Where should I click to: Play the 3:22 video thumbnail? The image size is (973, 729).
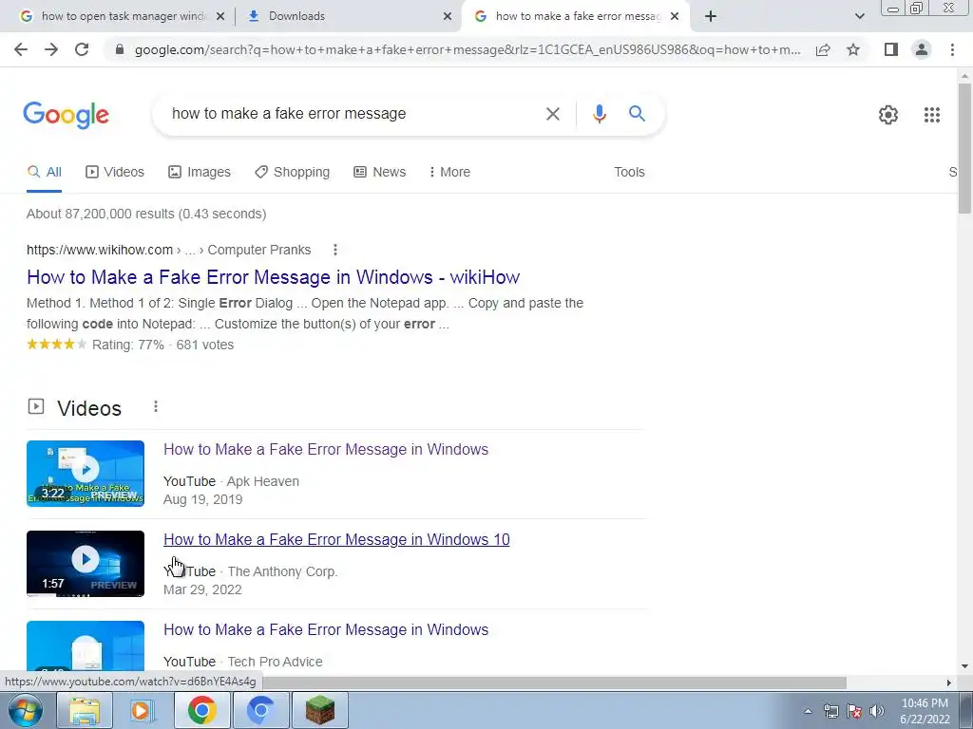pyautogui.click(x=86, y=473)
